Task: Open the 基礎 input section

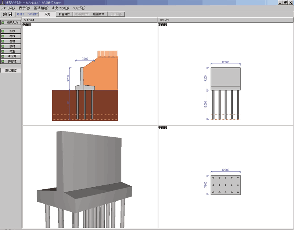Action: pos(11,41)
